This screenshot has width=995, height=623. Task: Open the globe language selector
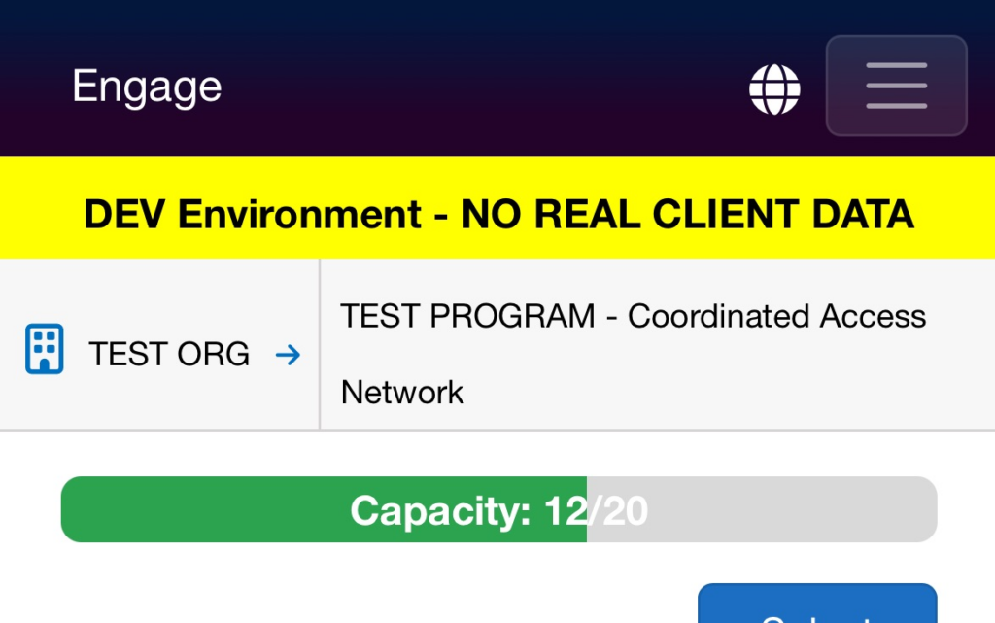click(x=774, y=88)
